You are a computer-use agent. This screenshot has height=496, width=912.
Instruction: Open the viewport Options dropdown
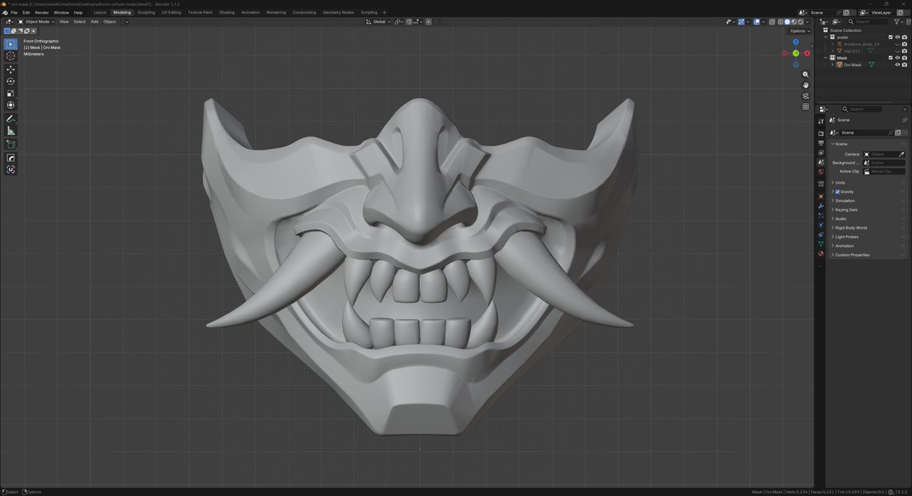pyautogui.click(x=799, y=31)
